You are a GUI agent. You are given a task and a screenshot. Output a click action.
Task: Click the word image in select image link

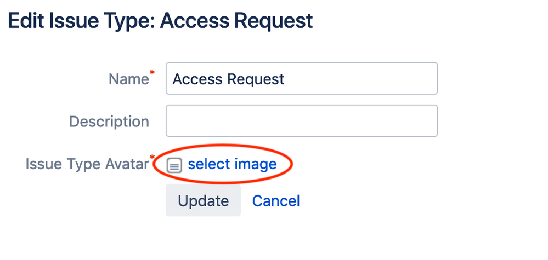256,164
